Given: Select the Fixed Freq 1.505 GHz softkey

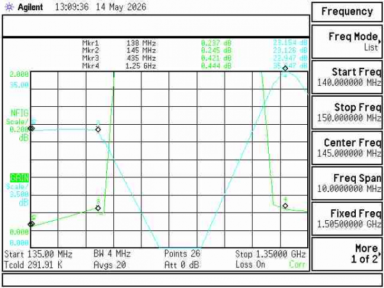Looking at the screenshot, I should (347, 218).
